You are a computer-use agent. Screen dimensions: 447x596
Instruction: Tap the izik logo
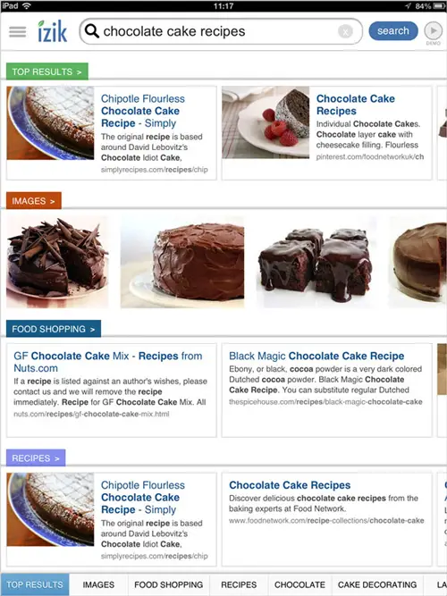coord(53,30)
